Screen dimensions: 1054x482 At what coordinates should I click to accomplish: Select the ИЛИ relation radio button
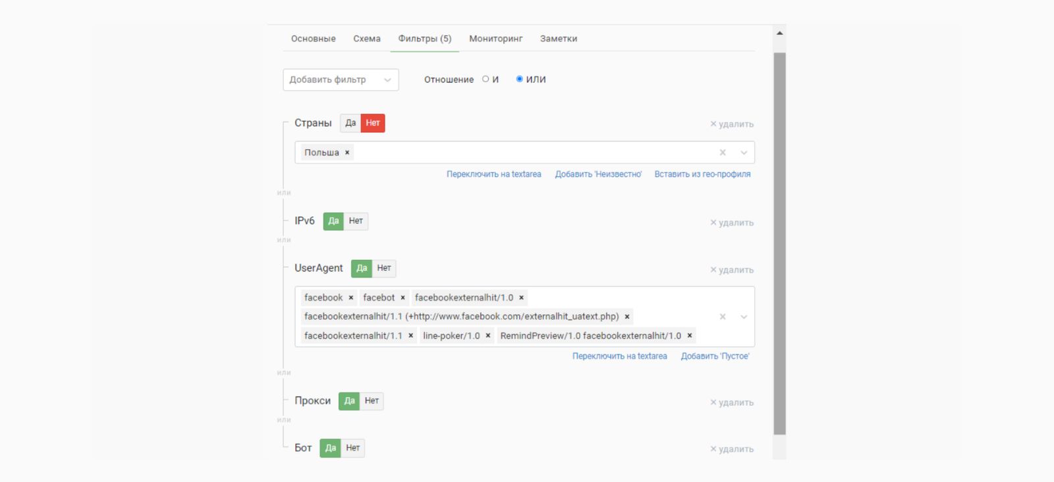pos(519,79)
